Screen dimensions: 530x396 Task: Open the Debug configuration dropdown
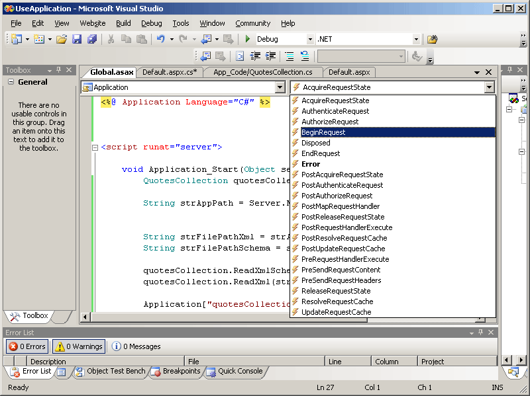pyautogui.click(x=309, y=40)
